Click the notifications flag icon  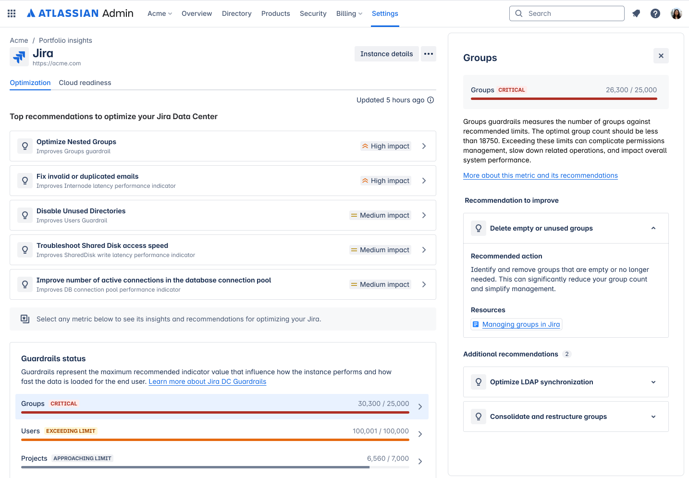(636, 13)
